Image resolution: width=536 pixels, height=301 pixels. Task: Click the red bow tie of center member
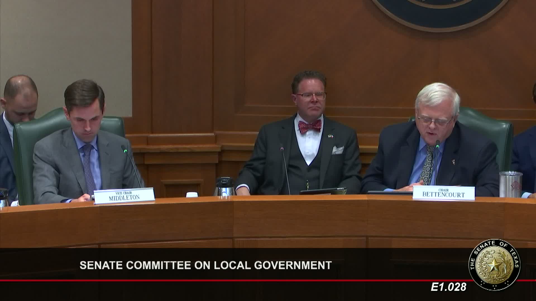click(309, 126)
